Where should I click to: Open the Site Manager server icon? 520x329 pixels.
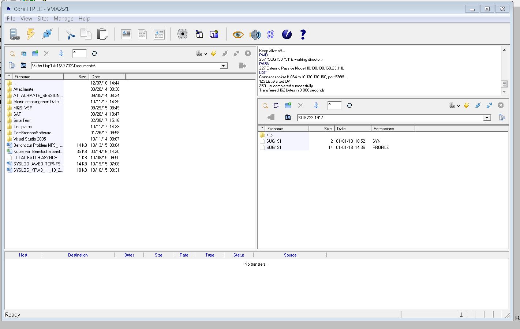14,34
